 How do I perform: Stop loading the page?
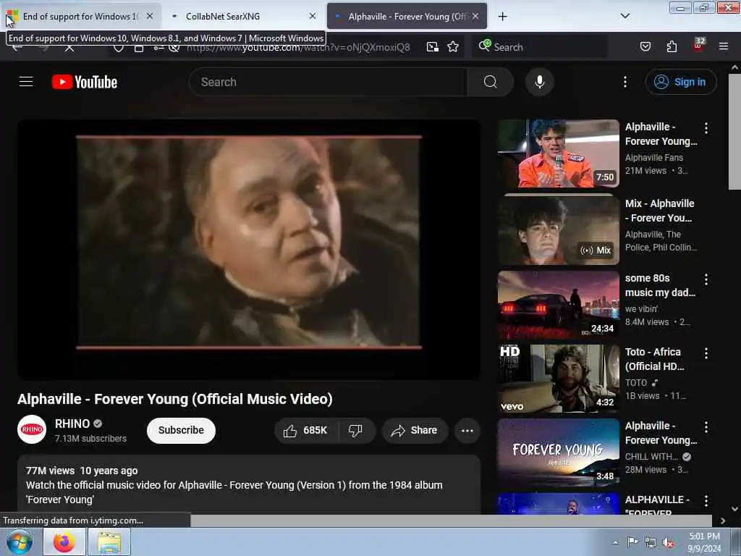(69, 47)
